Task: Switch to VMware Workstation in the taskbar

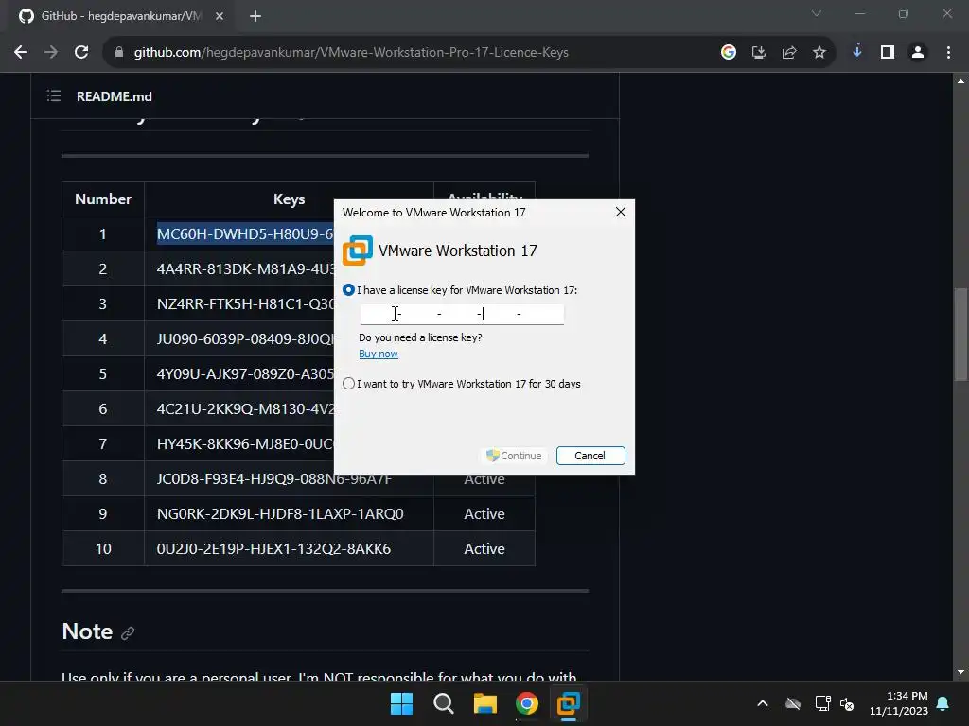Action: point(568,703)
